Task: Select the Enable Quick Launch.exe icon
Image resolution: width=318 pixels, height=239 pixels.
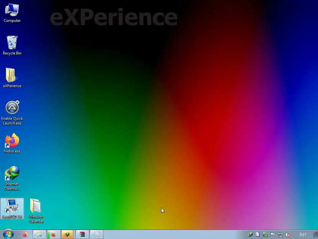Action: [x=12, y=113]
